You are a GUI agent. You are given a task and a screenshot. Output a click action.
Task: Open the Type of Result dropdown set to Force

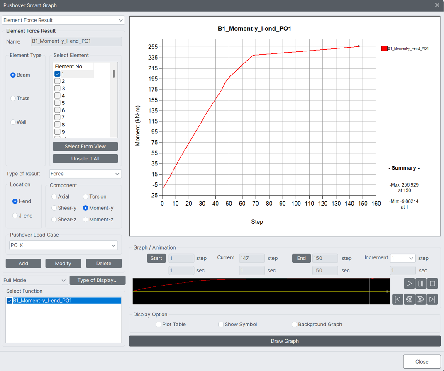pos(85,174)
